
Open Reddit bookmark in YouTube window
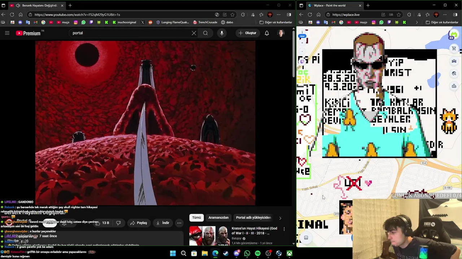point(151,22)
